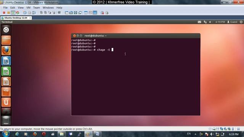Click the 'chage -E' command line in terminal
This screenshot has width=244, height=137.
(92, 50)
